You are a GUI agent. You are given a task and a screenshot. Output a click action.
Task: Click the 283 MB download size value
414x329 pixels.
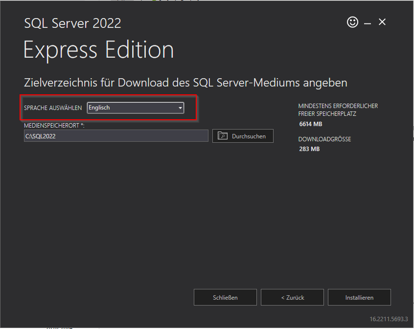(x=309, y=149)
